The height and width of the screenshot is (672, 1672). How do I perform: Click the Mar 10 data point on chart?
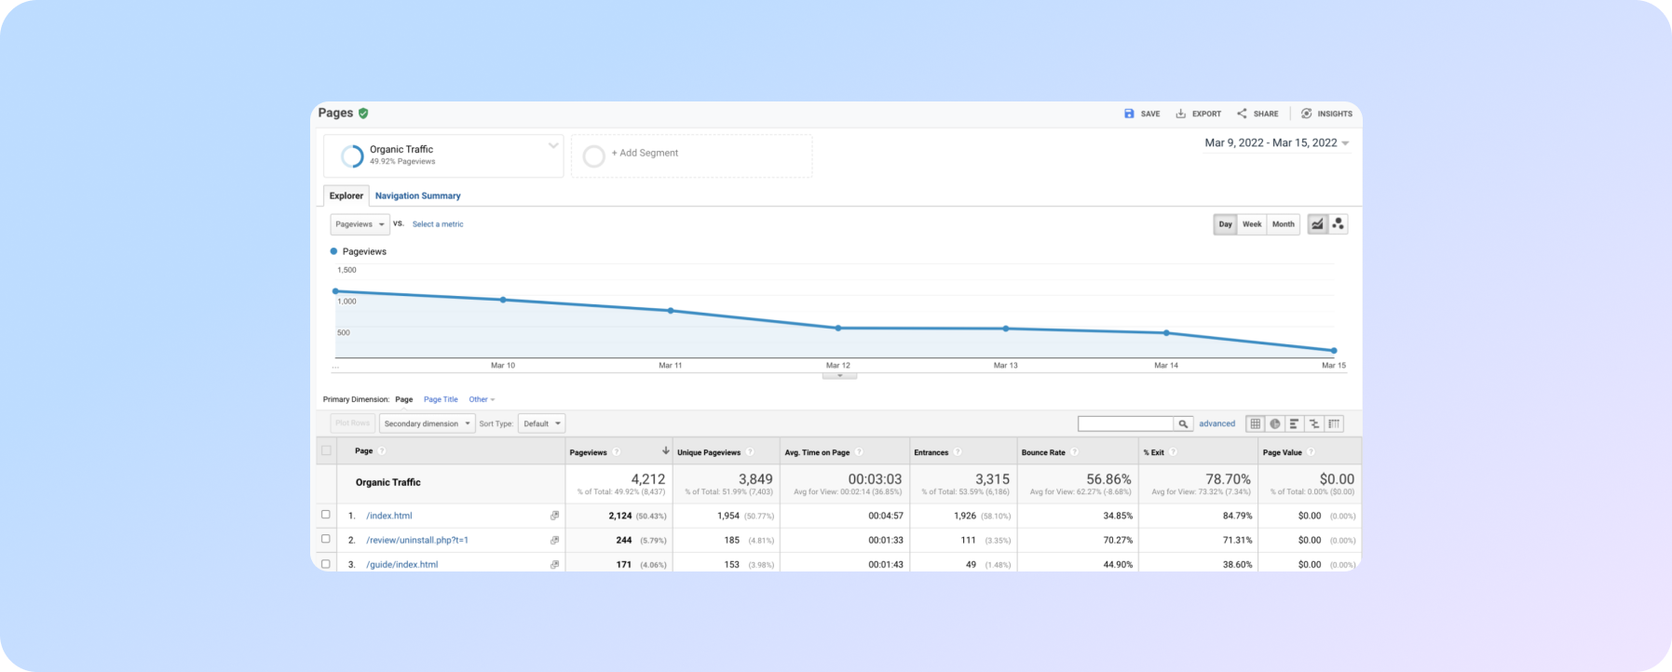pos(503,300)
